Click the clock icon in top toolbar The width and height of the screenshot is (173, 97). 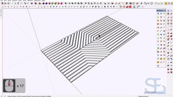coord(152,3)
